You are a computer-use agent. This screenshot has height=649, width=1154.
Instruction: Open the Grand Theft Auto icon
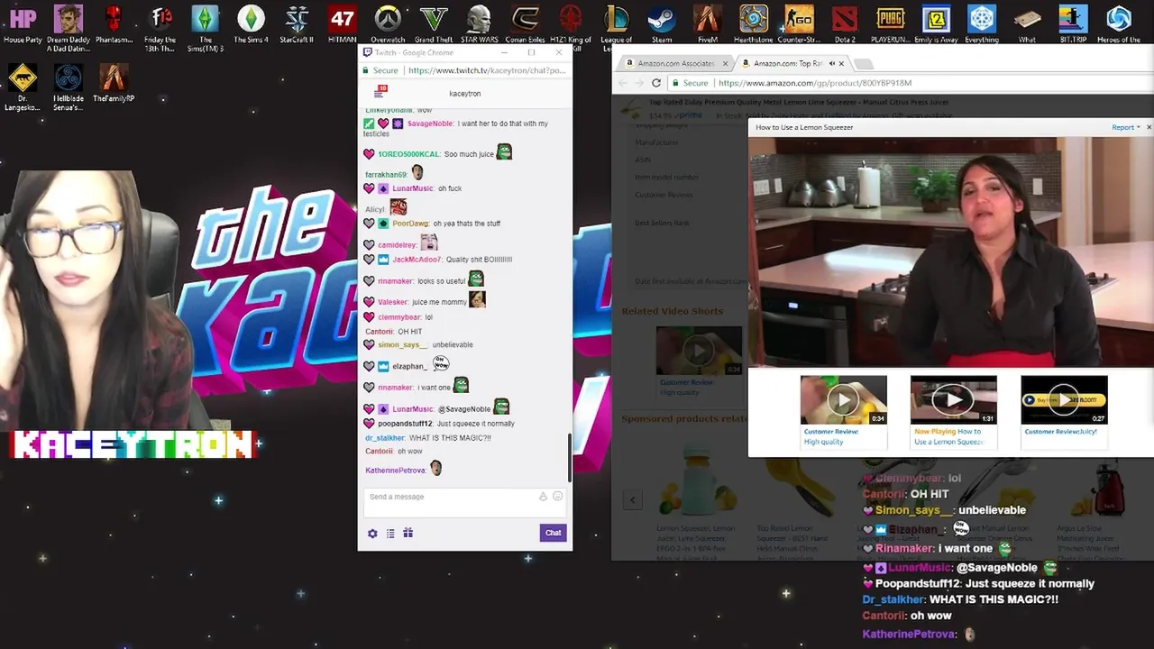point(434,24)
